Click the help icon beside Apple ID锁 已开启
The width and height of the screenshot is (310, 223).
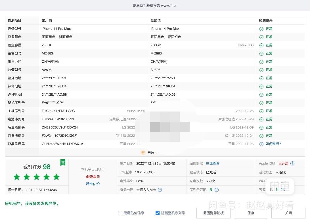(x=292, y=163)
